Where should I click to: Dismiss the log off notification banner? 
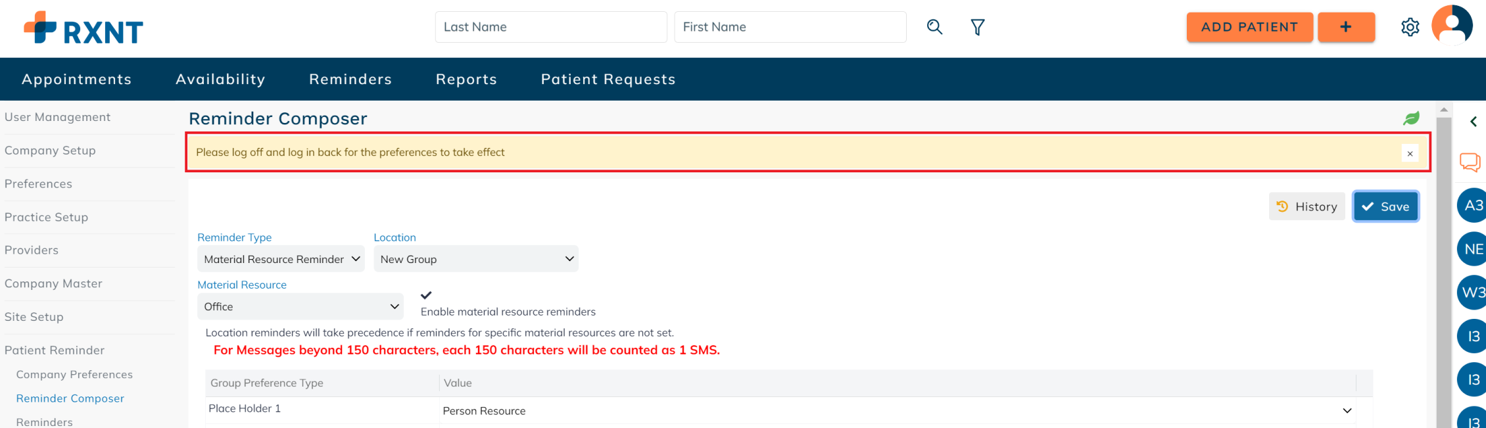point(1410,153)
